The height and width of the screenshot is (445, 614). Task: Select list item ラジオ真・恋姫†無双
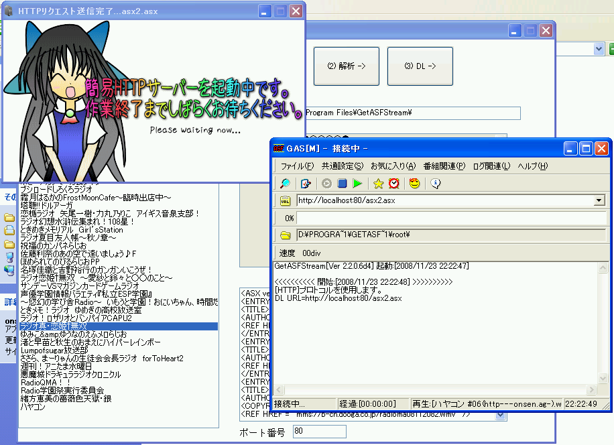pos(119,326)
